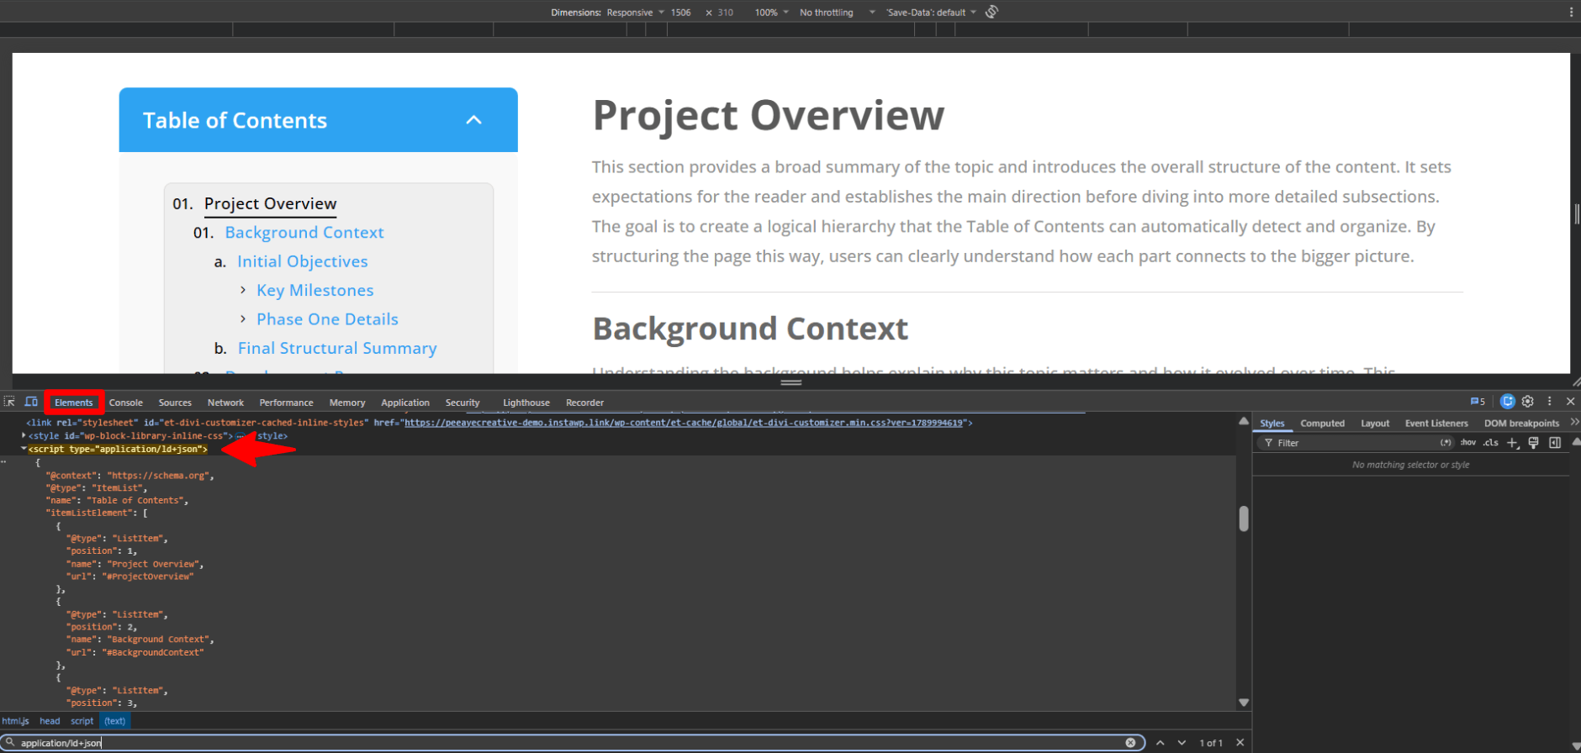Toggle the .cls element classes panel
This screenshot has height=753, width=1581.
click(1491, 443)
